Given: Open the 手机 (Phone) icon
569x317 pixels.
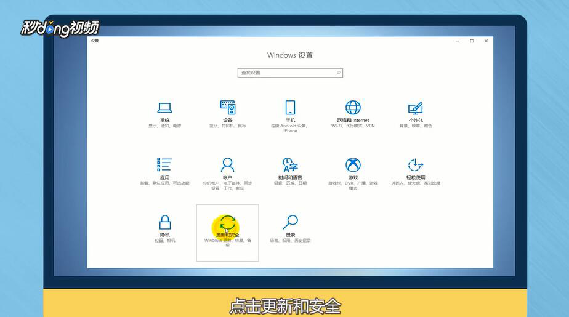Looking at the screenshot, I should coord(290,107).
